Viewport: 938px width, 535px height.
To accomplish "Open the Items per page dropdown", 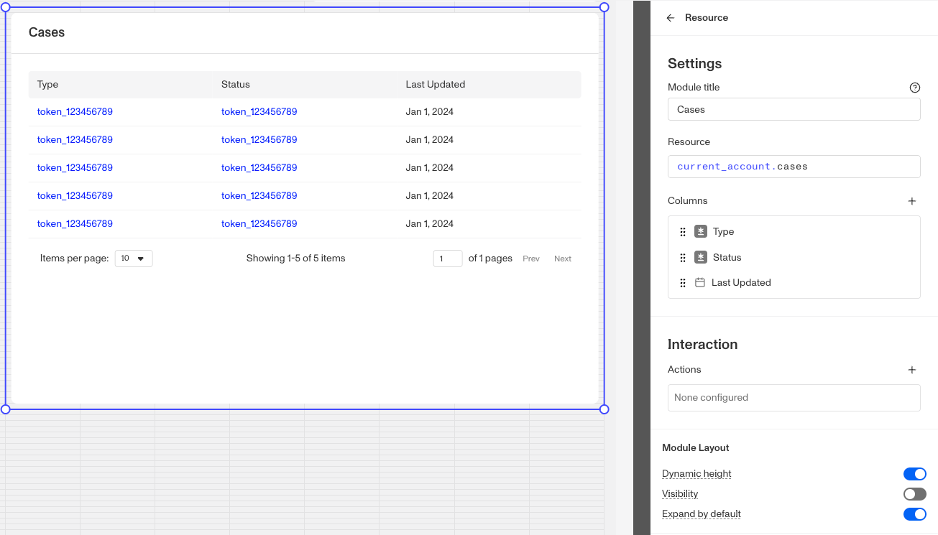I will coord(134,259).
